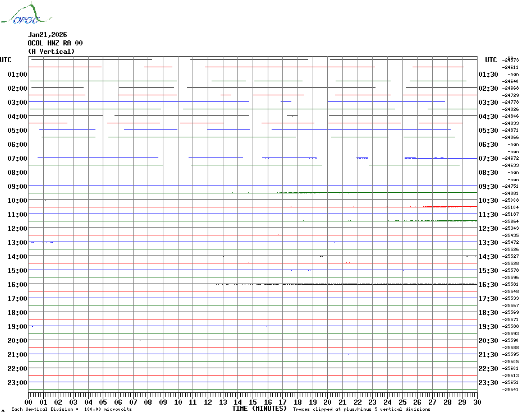Viewport: 522px width, 417px height.
Task: Select the 12 minute label on the time axis
Action: (208, 402)
